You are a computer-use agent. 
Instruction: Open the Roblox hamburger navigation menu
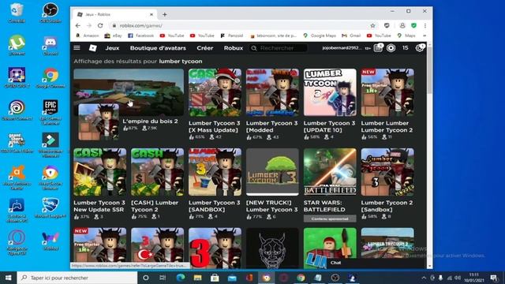pos(77,48)
